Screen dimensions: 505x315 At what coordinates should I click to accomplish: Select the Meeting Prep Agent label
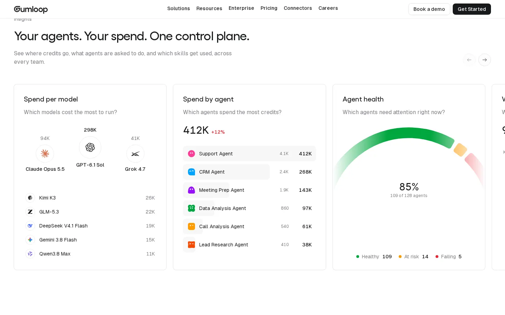[222, 190]
